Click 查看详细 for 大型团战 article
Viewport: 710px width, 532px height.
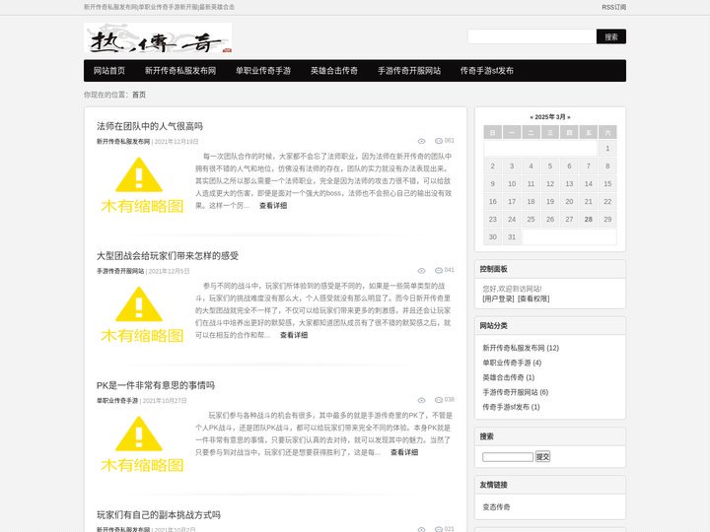click(x=294, y=335)
